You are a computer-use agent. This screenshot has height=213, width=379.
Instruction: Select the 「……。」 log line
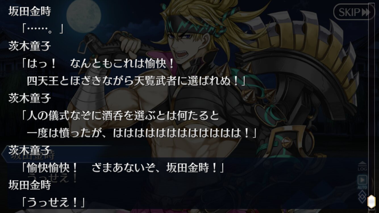(x=42, y=28)
